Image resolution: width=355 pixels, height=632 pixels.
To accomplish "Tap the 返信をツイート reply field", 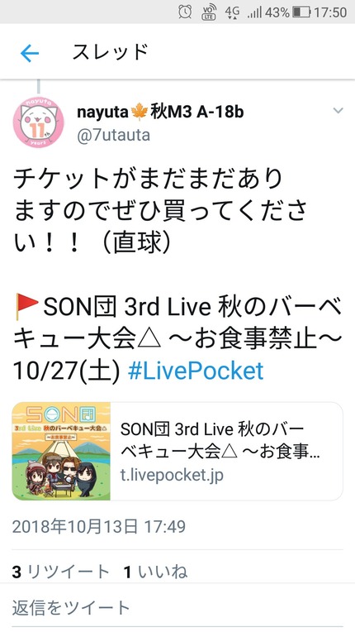I will [x=177, y=607].
